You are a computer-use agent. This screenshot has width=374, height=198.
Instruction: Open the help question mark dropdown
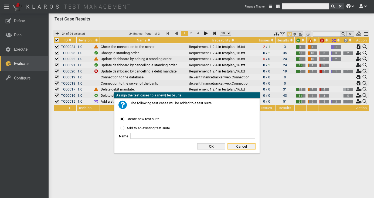click(x=350, y=6)
